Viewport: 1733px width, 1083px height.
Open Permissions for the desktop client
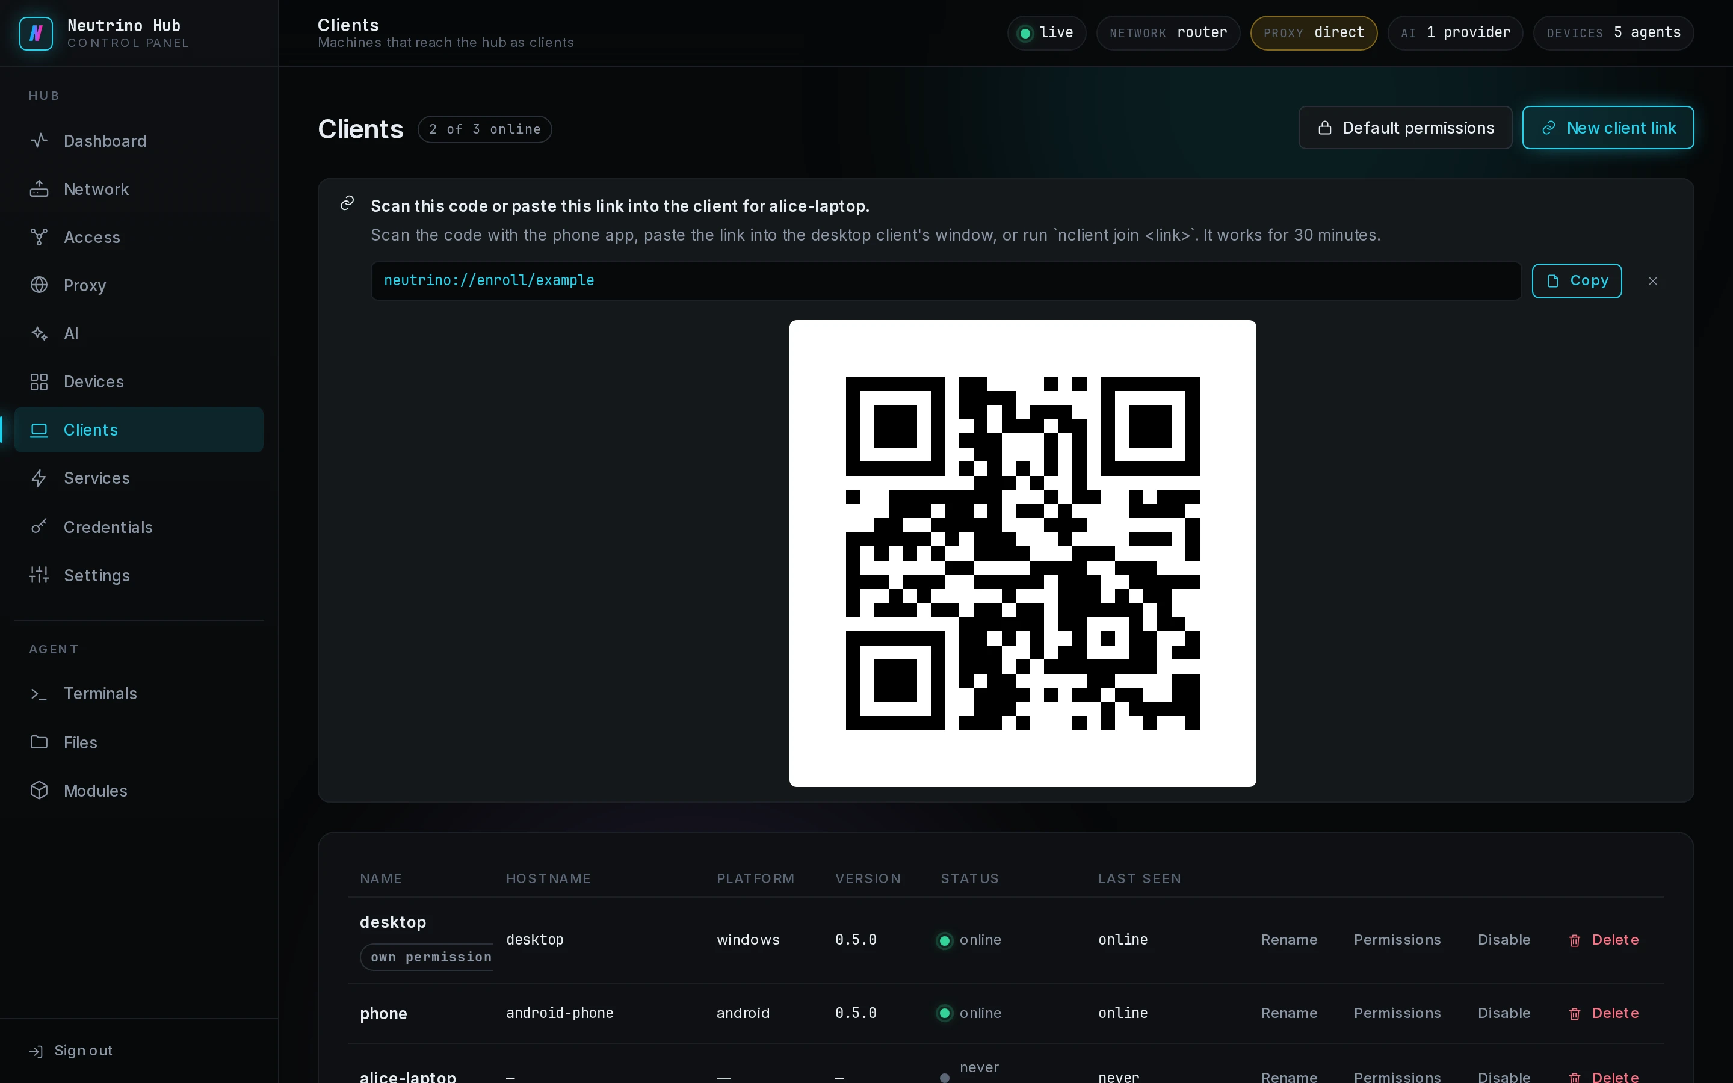1397,940
